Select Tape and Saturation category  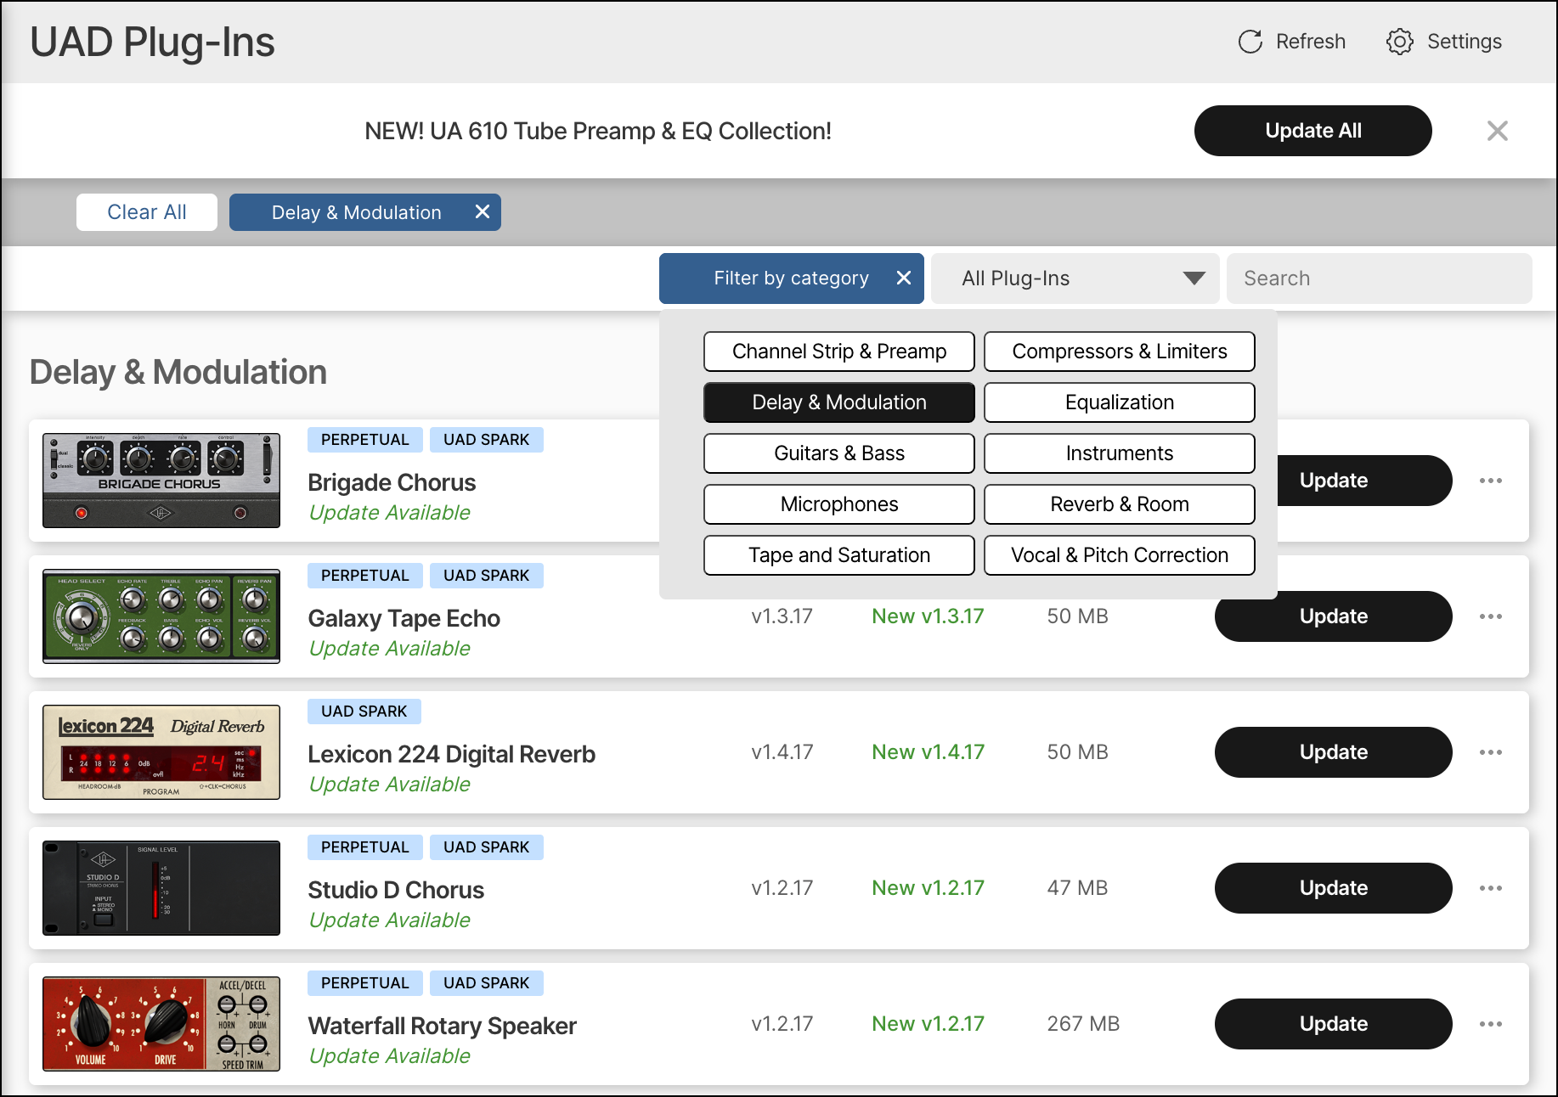click(x=838, y=555)
